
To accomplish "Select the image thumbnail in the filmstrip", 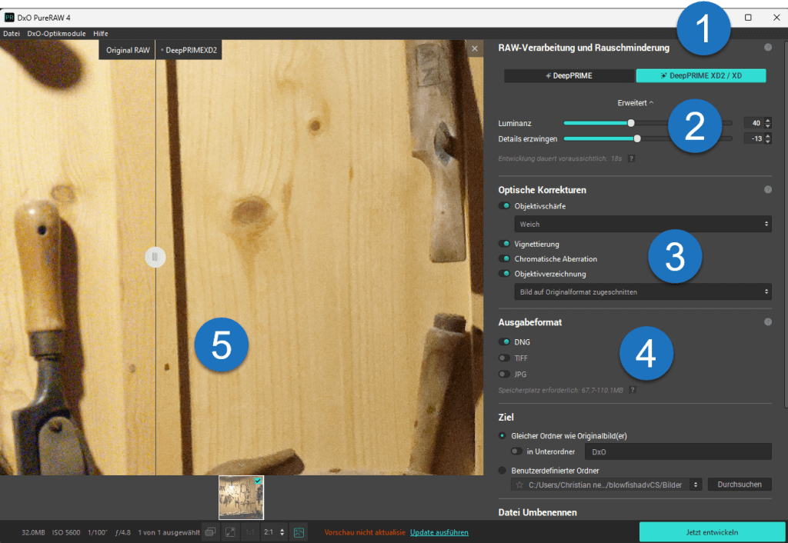I will (x=241, y=498).
